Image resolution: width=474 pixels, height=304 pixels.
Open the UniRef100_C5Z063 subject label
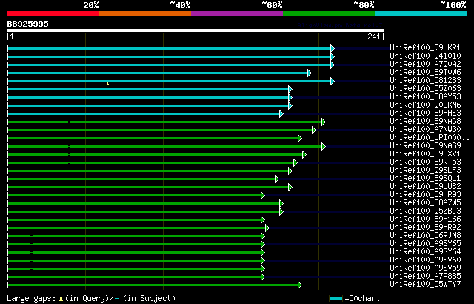[x=425, y=89]
